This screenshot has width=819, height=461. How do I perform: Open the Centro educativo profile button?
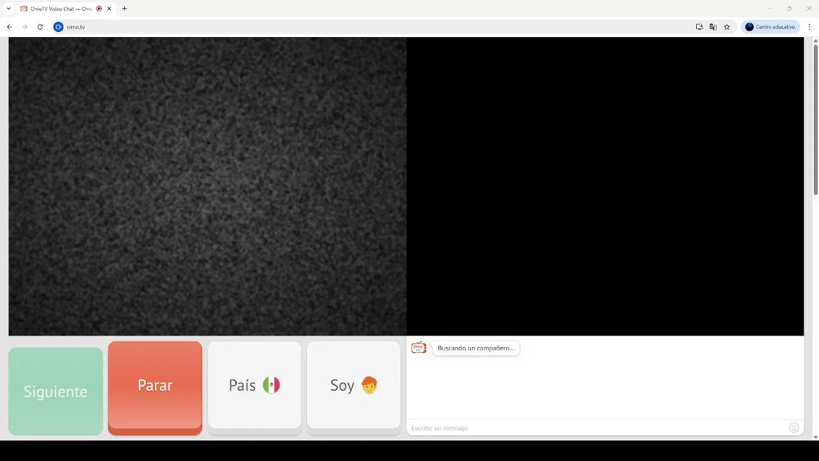point(770,27)
